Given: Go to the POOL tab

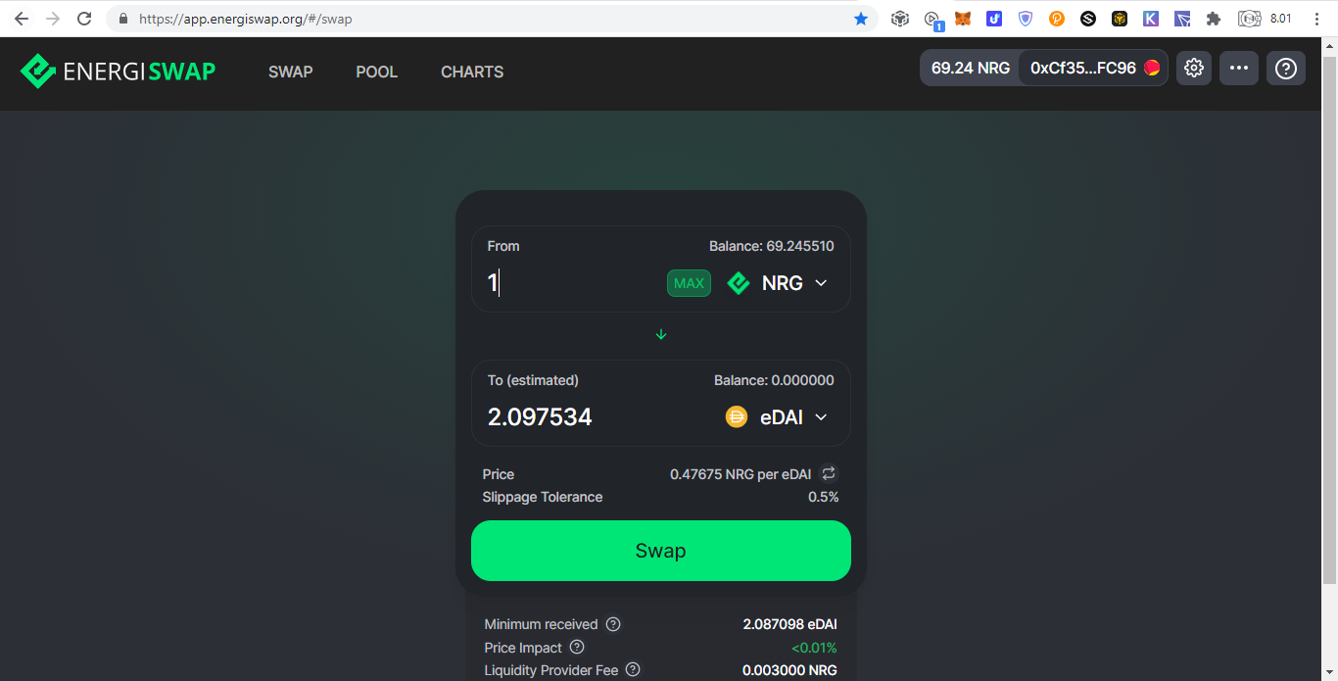Looking at the screenshot, I should point(377,72).
